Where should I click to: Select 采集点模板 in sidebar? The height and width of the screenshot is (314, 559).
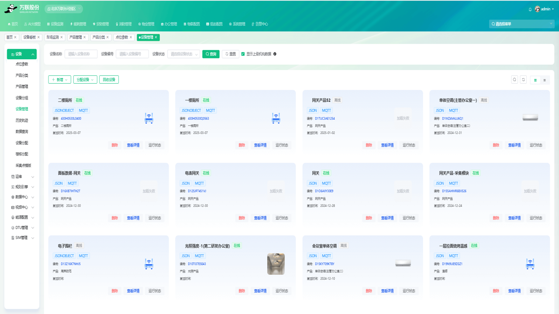[24, 165]
